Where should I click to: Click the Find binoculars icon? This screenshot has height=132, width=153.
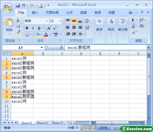(141, 26)
